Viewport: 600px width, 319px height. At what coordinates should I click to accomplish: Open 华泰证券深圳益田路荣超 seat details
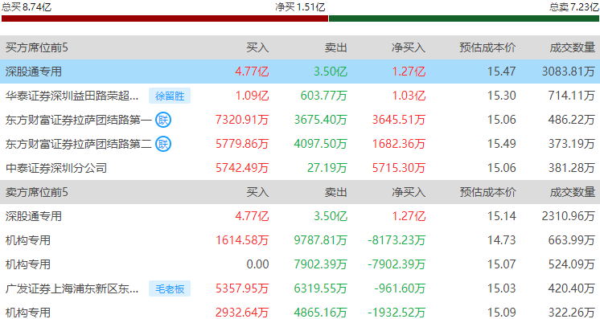pos(72,96)
